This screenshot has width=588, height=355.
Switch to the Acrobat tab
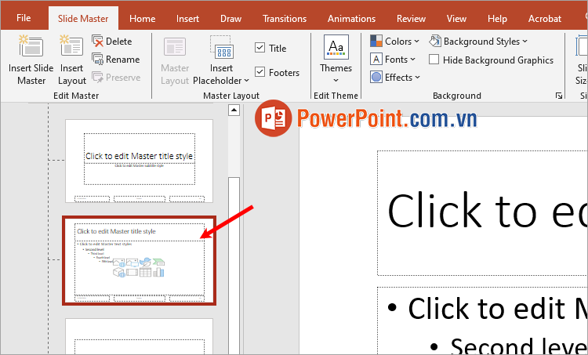pyautogui.click(x=545, y=19)
